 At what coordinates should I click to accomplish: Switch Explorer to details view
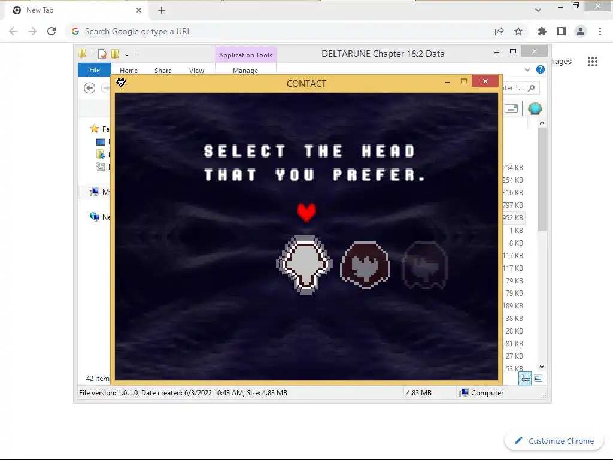pos(525,378)
